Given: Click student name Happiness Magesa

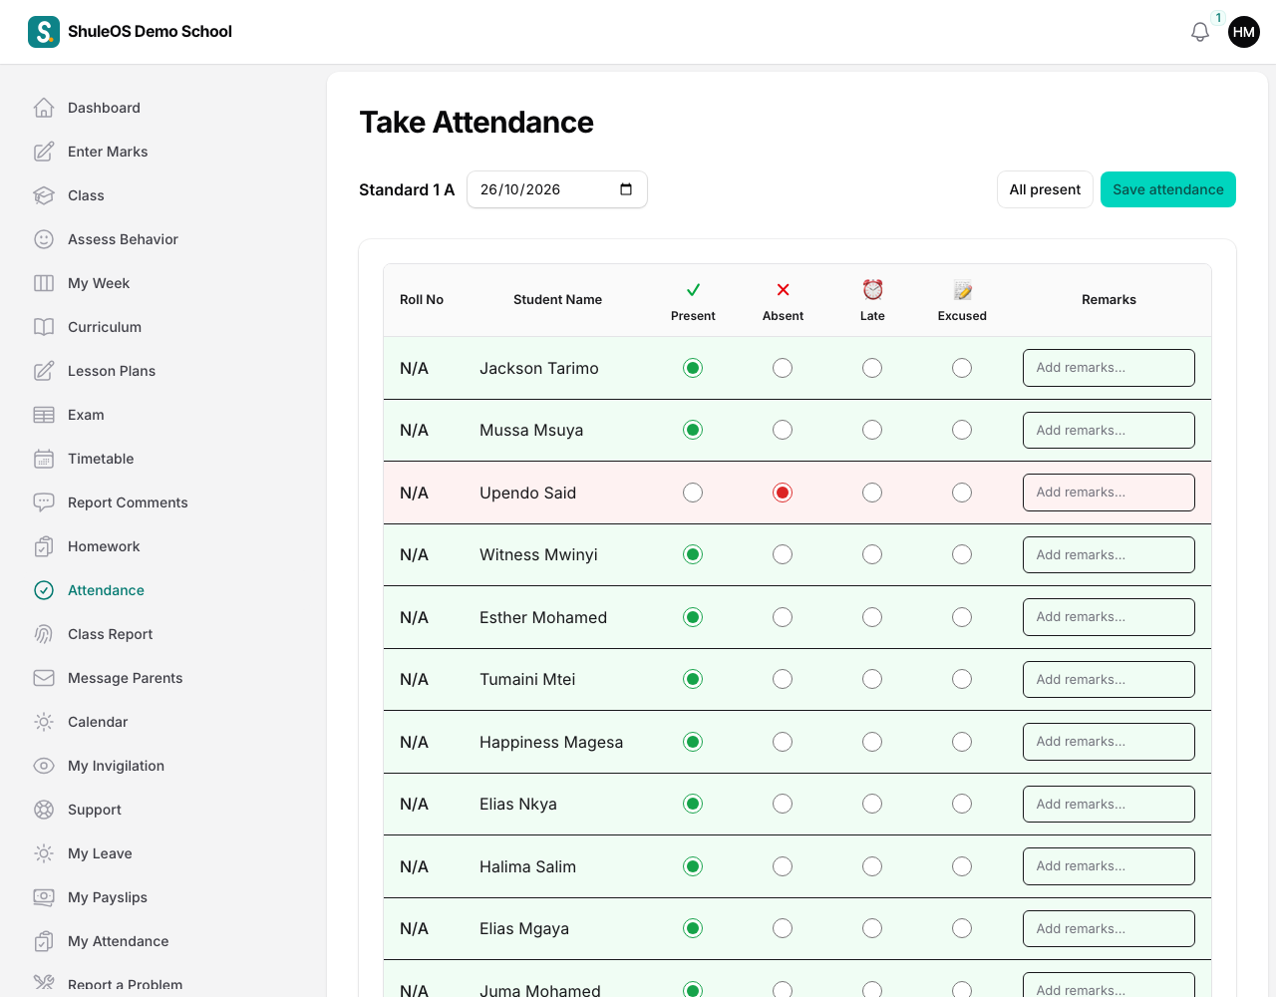Looking at the screenshot, I should click(x=551, y=742).
